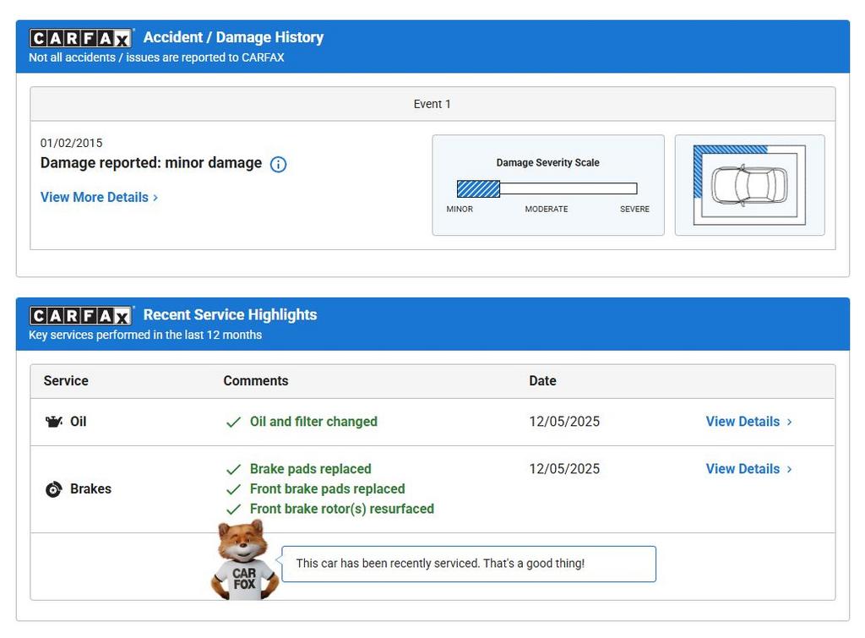Select the vehicle damage location diagram
The image size is (865, 638).
[x=749, y=185]
